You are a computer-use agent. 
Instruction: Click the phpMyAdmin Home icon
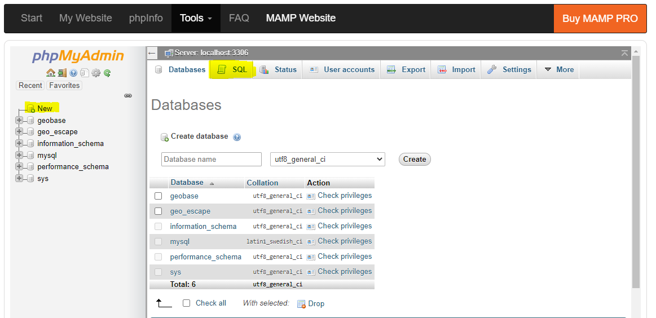(51, 73)
